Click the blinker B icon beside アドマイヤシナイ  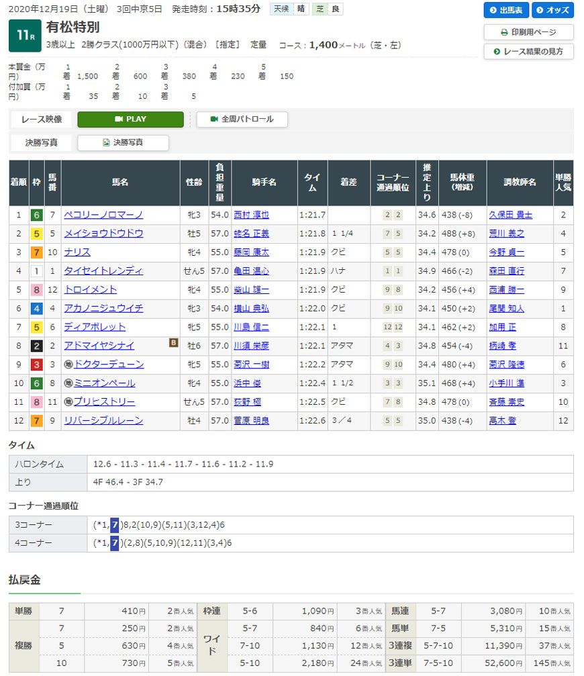coord(173,343)
